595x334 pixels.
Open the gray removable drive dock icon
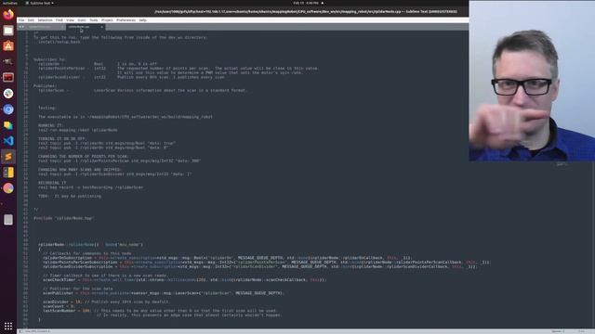(8, 220)
